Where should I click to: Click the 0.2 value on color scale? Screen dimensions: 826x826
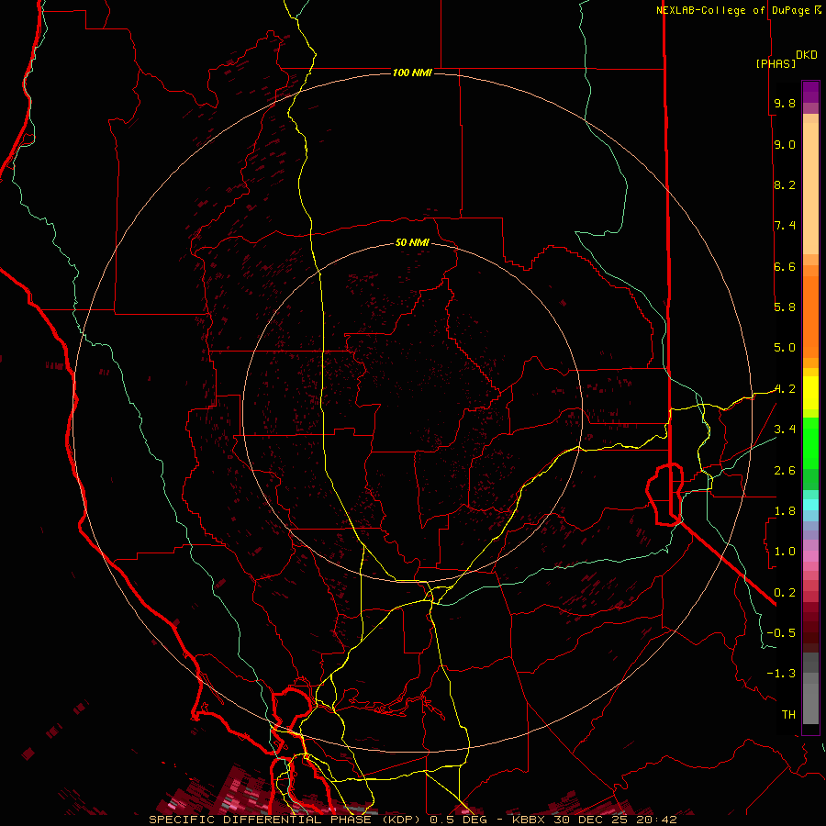[x=785, y=593]
